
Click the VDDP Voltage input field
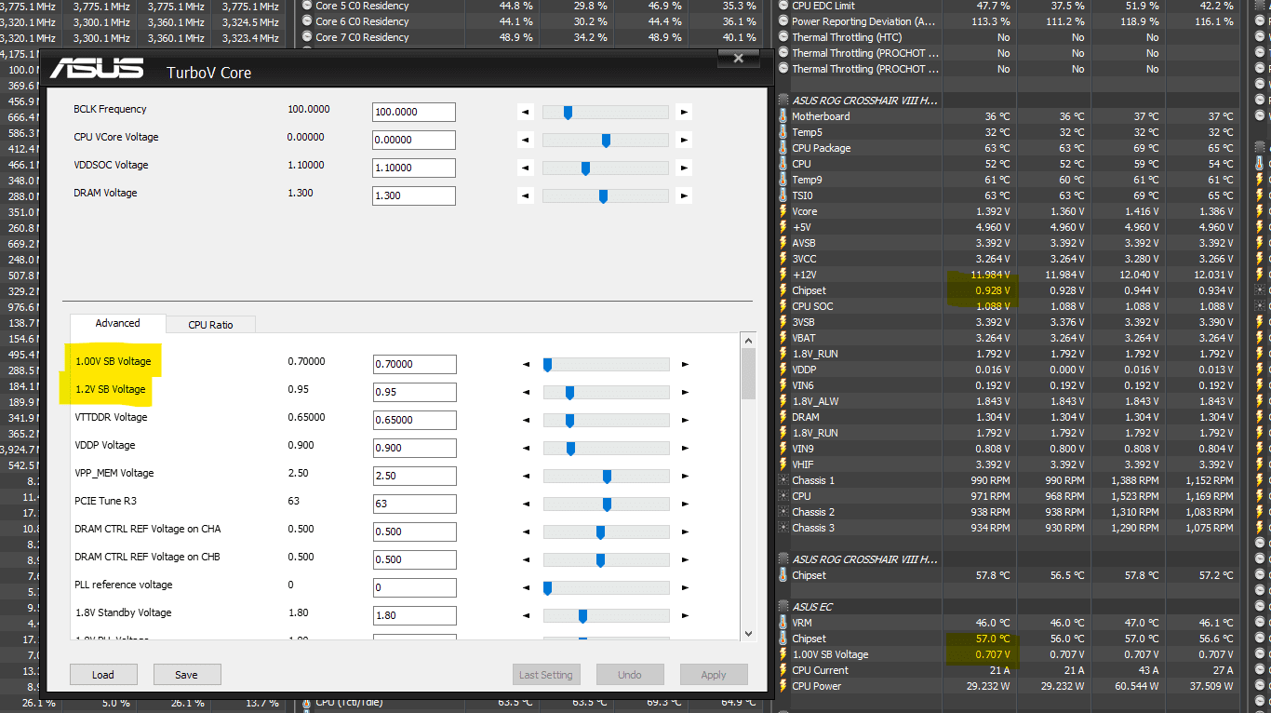[415, 448]
